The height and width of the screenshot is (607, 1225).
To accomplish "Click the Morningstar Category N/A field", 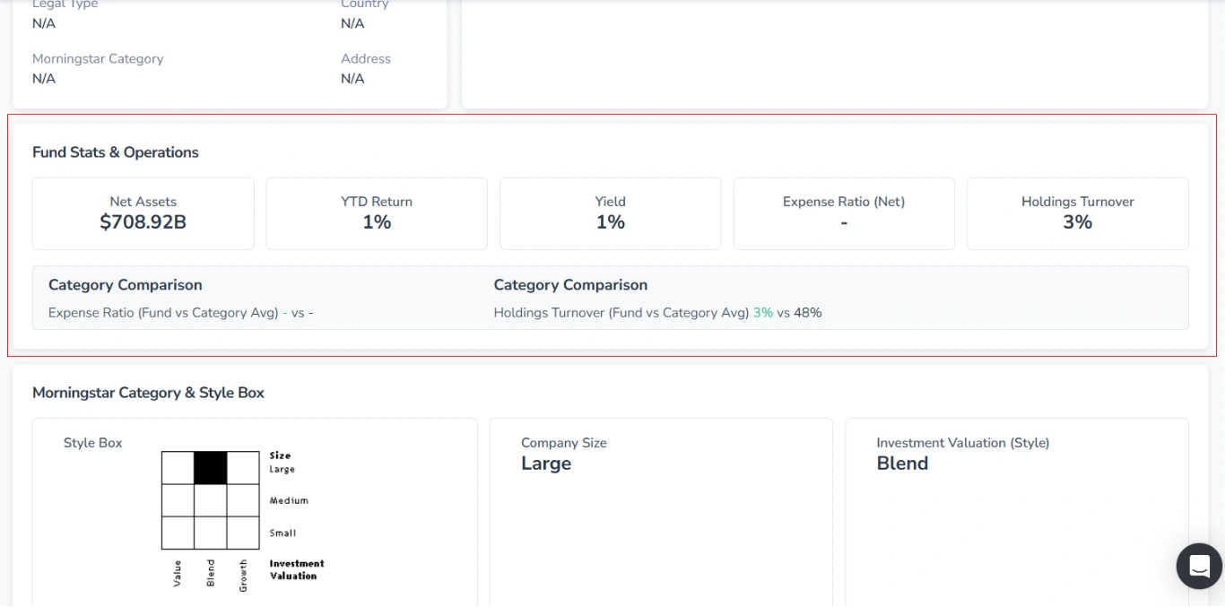I will (x=45, y=78).
